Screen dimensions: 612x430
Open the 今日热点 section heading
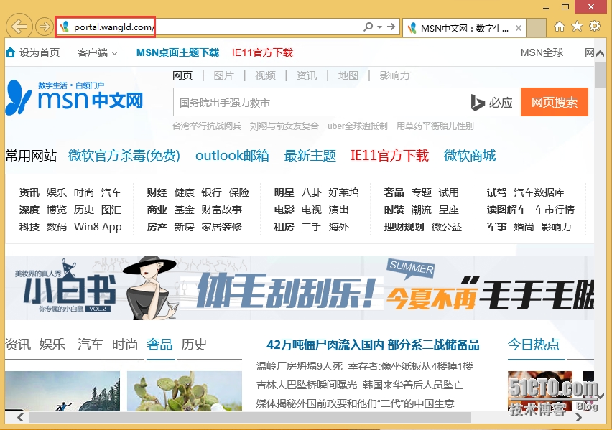pyautogui.click(x=534, y=344)
